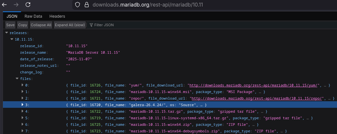Click the funnel Filter JSON icon
This screenshot has width=337, height=134.
(91, 25)
